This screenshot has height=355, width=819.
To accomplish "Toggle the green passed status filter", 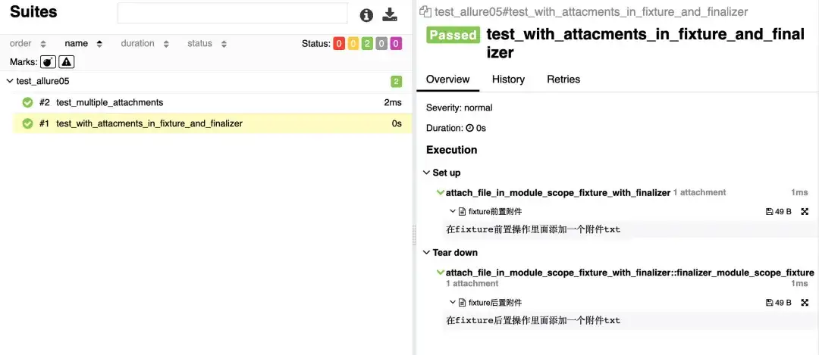I will pyautogui.click(x=367, y=44).
